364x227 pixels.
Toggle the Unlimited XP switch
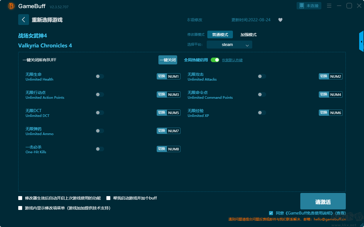click(x=262, y=113)
